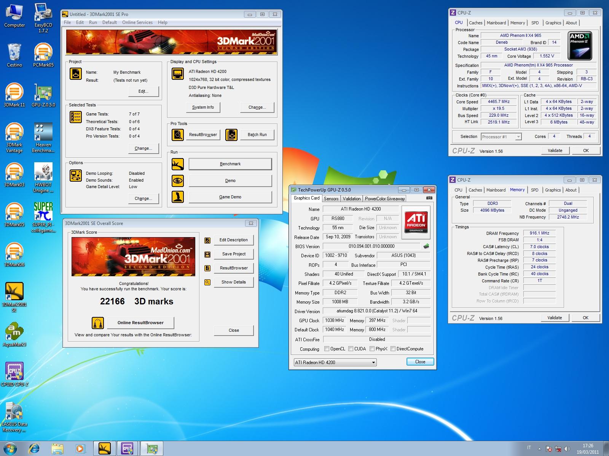Viewport: 609px width, 456px height.
Task: Click Close button in GPU-Z window
Action: 420,362
